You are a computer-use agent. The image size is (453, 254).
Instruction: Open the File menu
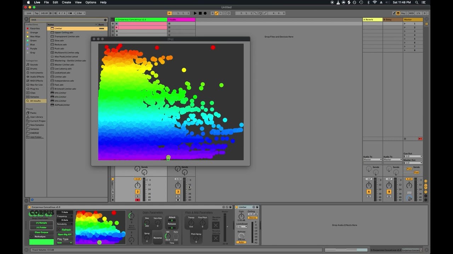tap(46, 2)
